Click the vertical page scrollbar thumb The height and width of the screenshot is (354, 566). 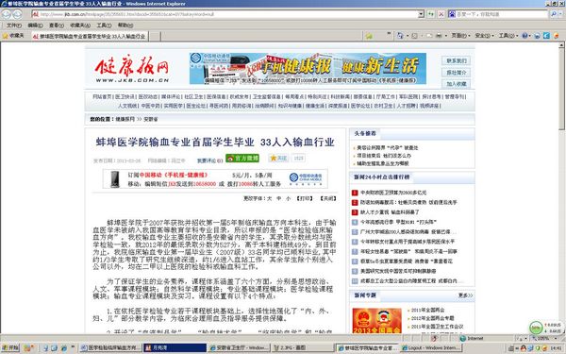pos(562,90)
